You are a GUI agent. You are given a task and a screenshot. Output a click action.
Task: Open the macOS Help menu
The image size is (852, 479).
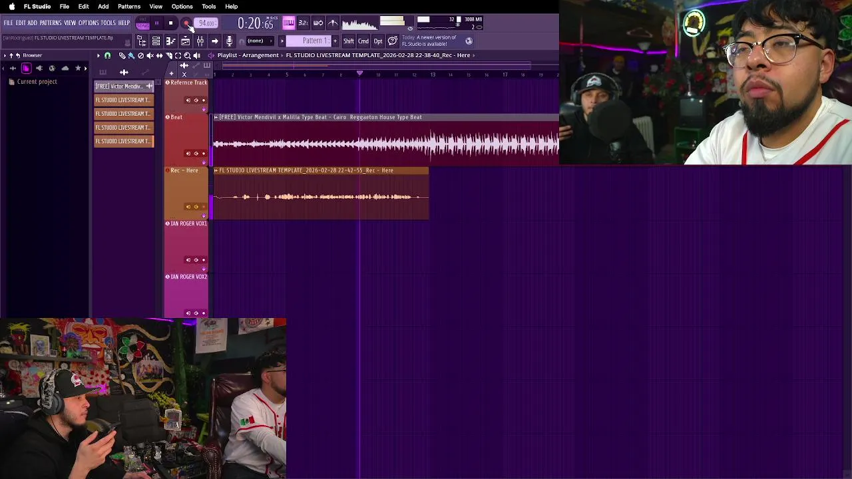(231, 7)
